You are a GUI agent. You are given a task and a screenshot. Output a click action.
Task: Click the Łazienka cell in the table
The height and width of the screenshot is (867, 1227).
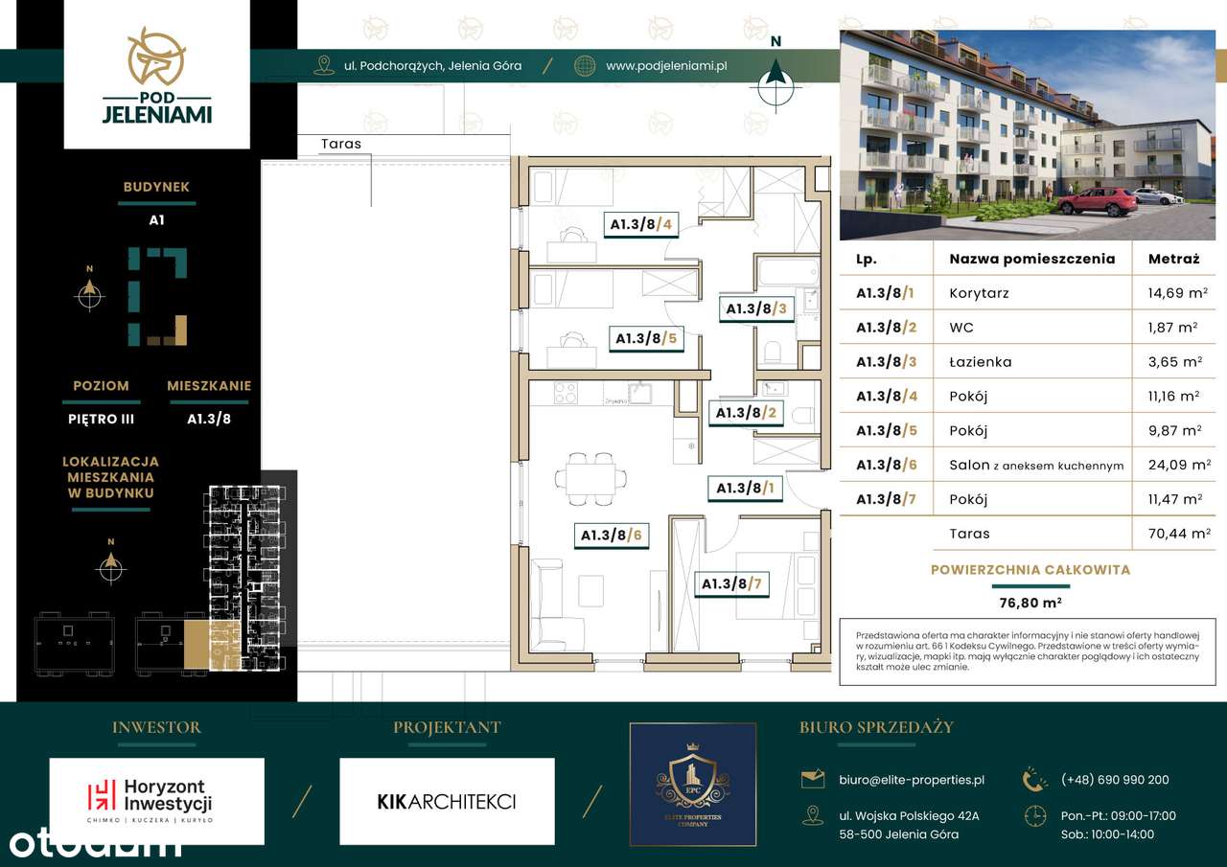click(980, 362)
